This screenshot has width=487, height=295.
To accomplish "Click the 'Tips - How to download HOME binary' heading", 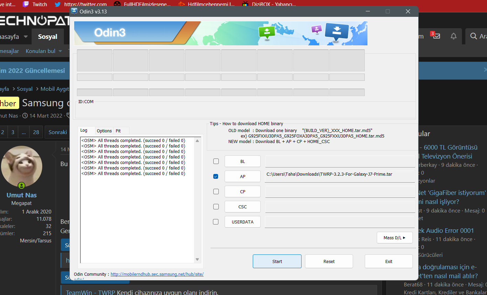I will tap(247, 123).
